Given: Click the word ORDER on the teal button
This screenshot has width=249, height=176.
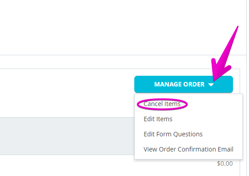Looking at the screenshot, I should coord(194,84).
